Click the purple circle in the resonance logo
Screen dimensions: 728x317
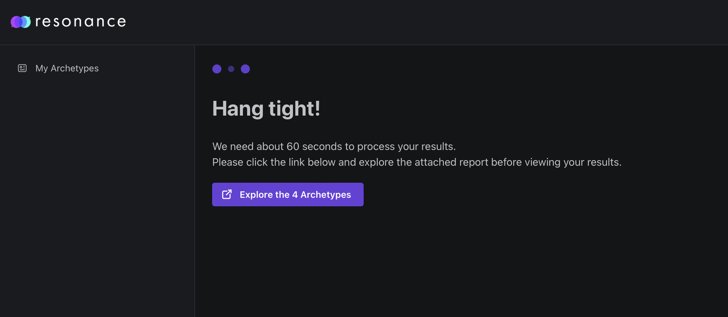pos(16,22)
